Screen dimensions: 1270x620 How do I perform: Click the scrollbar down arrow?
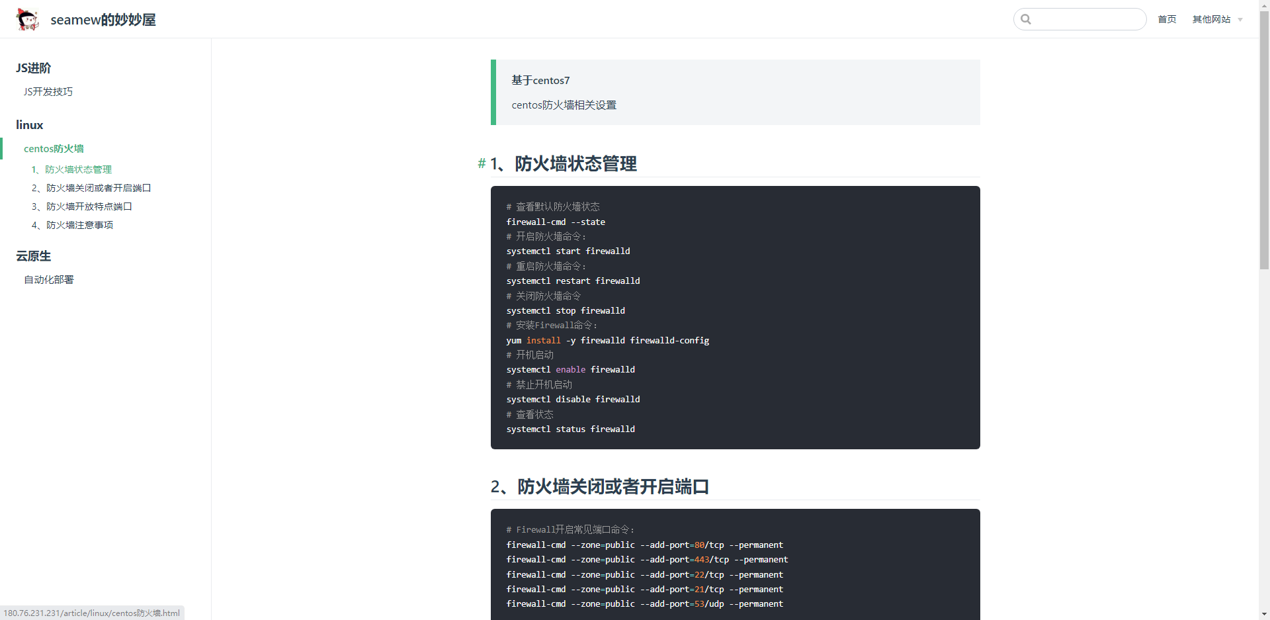1264,614
